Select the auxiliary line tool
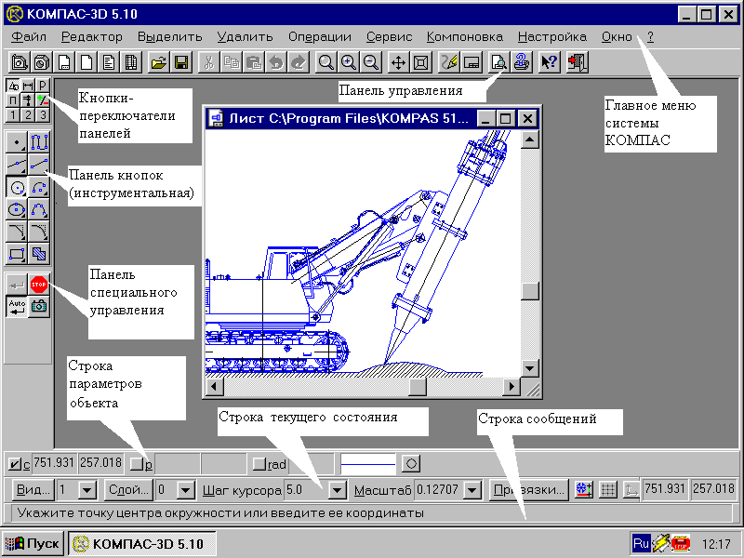This screenshot has width=744, height=558. [17, 165]
